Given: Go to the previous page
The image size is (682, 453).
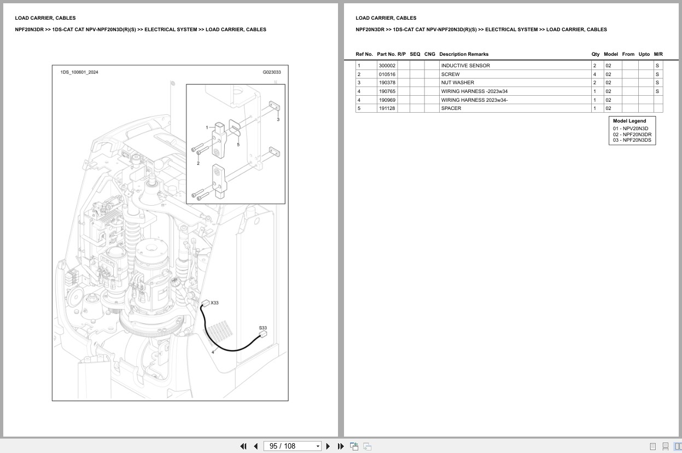Looking at the screenshot, I should (x=255, y=446).
